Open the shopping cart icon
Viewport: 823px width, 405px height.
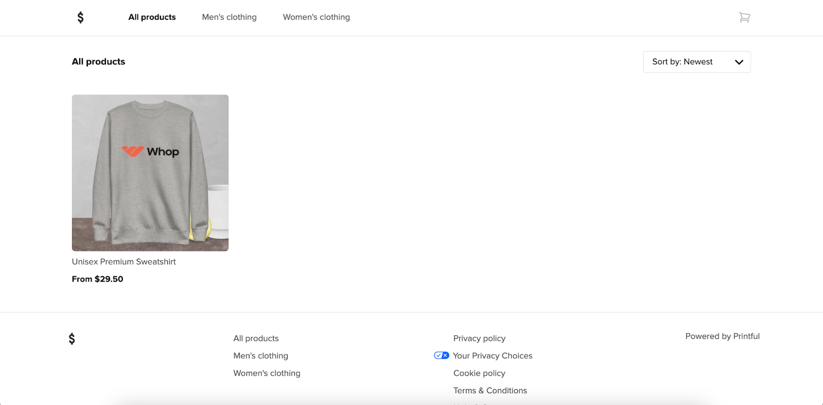point(744,17)
